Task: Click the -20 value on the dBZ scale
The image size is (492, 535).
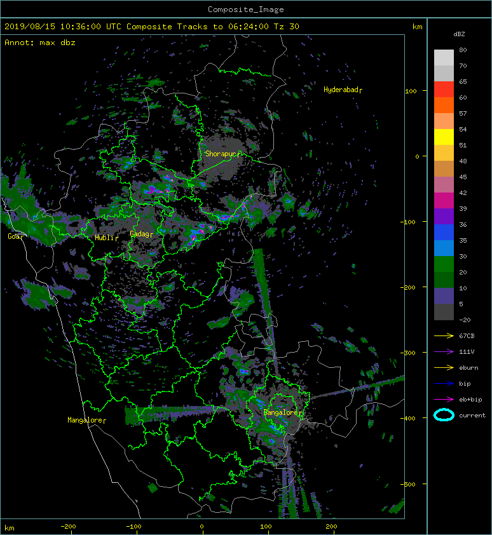Action: (465, 320)
